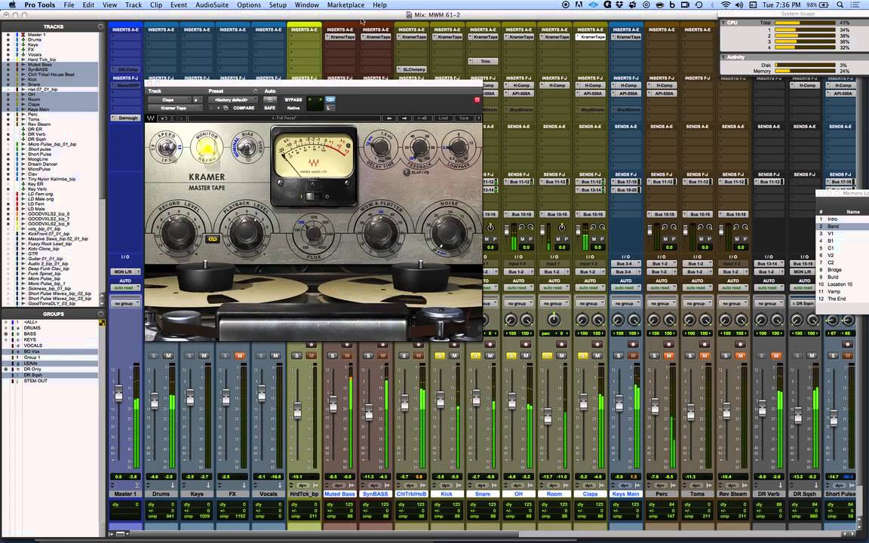Open the Kramer Tape insert selector dropdown
This screenshot has height=543, width=869.
[x=174, y=108]
